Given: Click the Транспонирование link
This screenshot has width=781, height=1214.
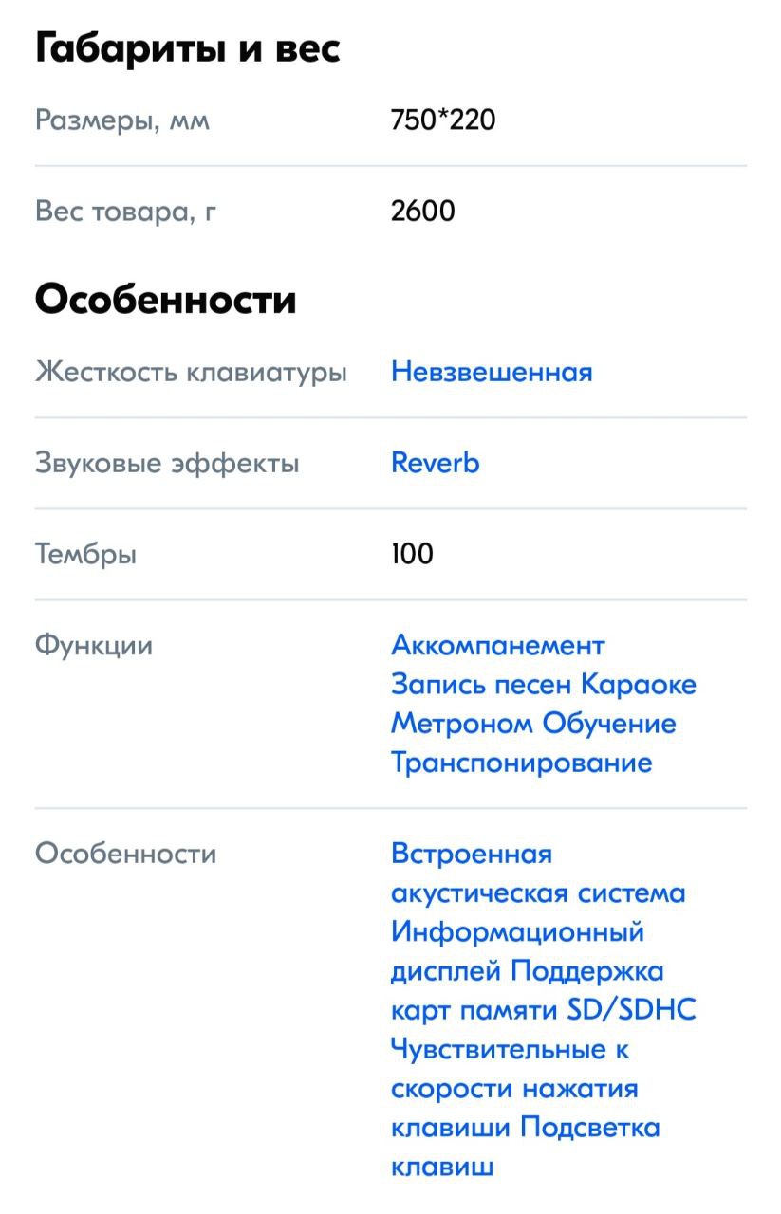Looking at the screenshot, I should point(522,763).
